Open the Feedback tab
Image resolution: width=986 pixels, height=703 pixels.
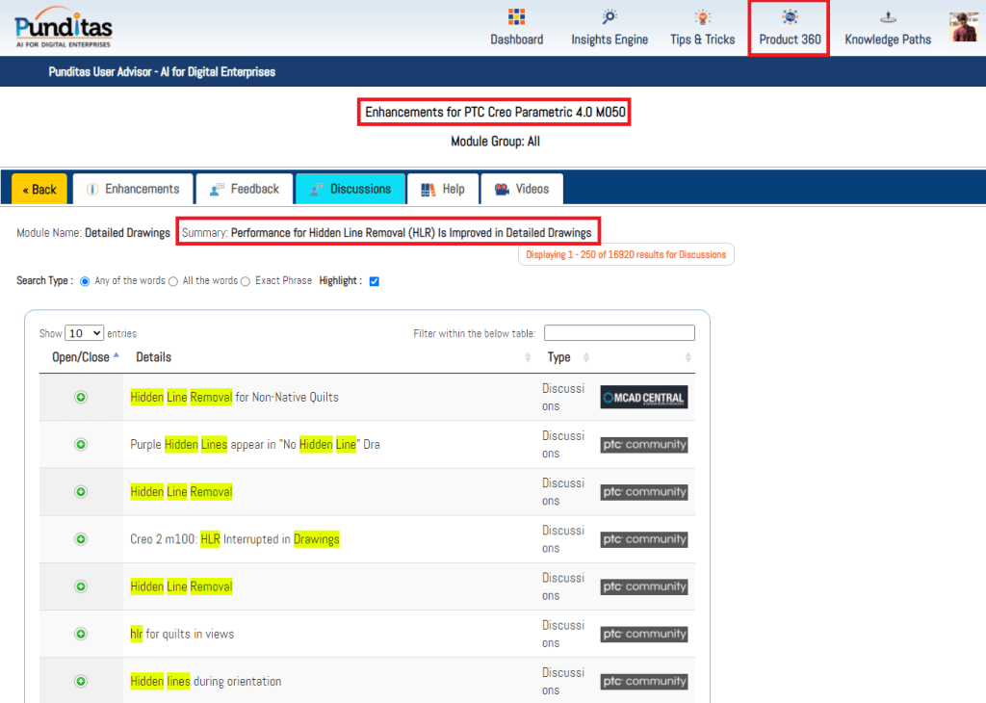pyautogui.click(x=244, y=189)
